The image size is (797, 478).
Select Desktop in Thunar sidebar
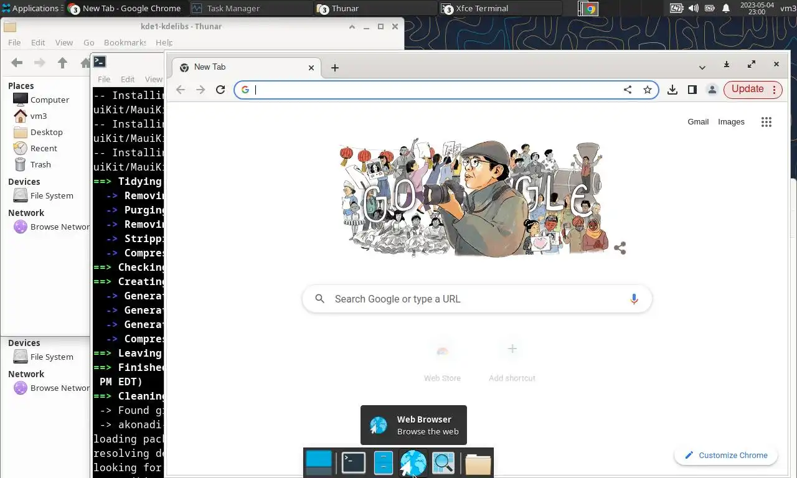(47, 132)
